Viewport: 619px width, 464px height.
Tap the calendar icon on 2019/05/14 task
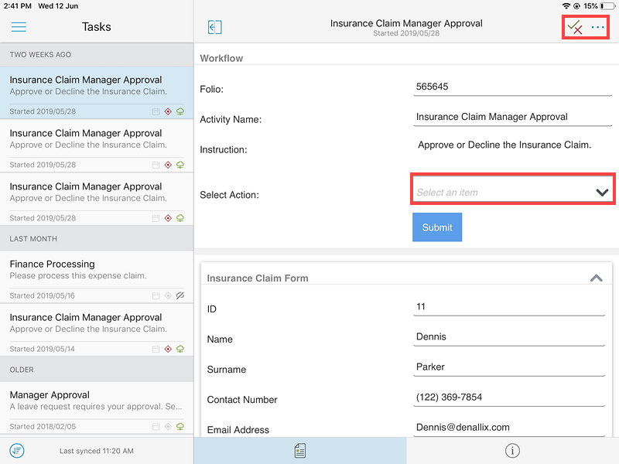(156, 349)
